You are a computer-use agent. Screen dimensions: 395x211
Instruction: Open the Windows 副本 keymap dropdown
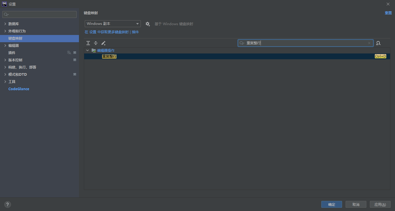pyautogui.click(x=112, y=24)
